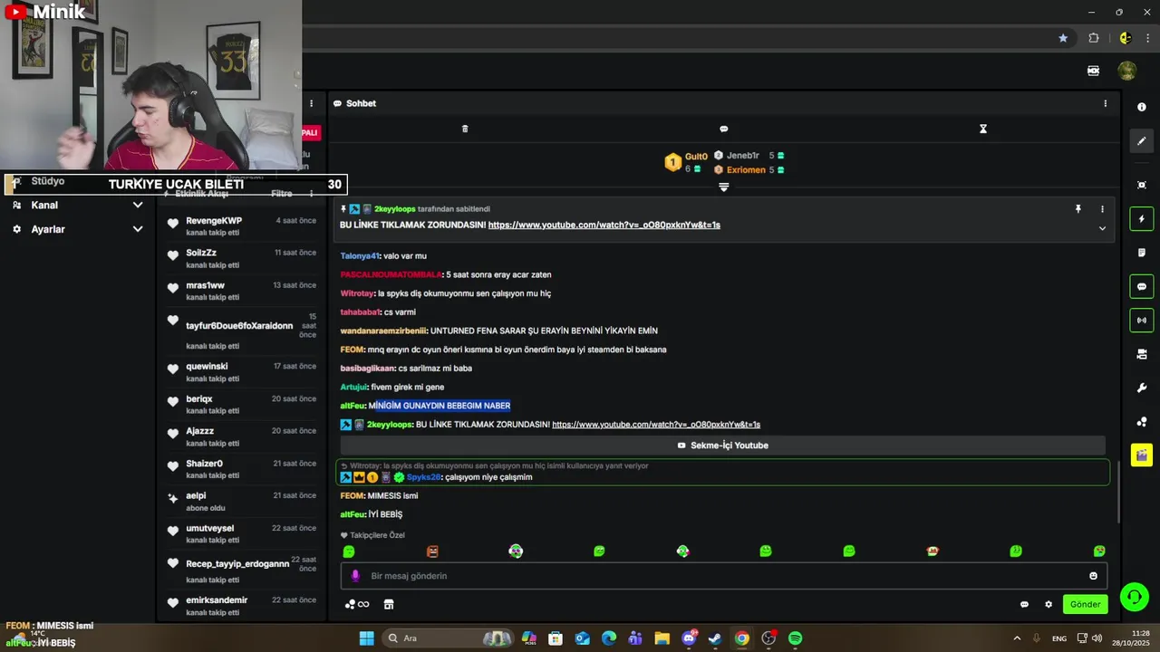Click the purple microphone icon in message box
1160x652 pixels.
tap(355, 576)
